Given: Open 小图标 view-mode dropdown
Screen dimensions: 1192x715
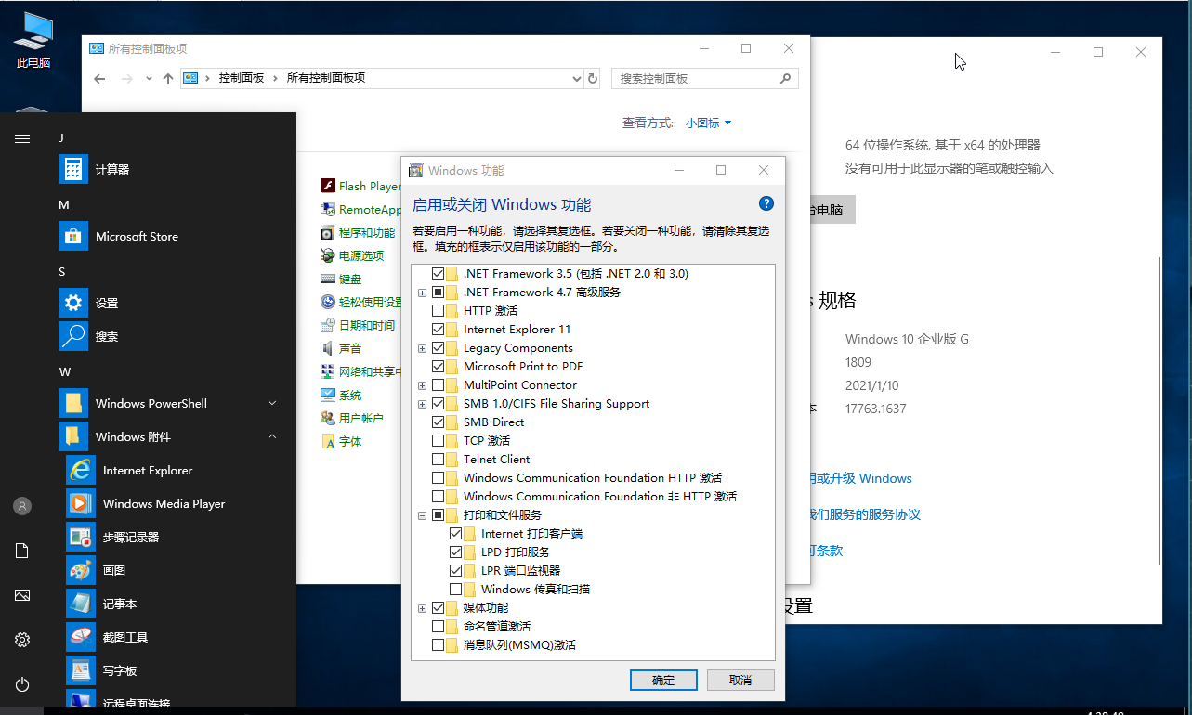Looking at the screenshot, I should [709, 123].
